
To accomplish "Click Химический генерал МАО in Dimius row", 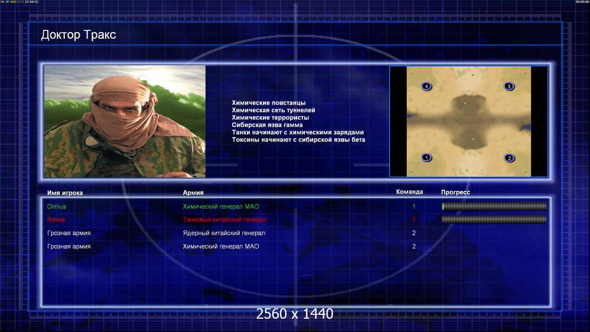I will [x=221, y=206].
